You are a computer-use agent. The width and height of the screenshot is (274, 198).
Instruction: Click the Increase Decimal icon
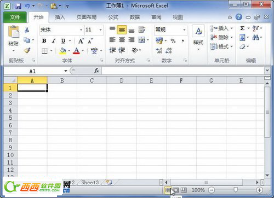tap(159, 50)
